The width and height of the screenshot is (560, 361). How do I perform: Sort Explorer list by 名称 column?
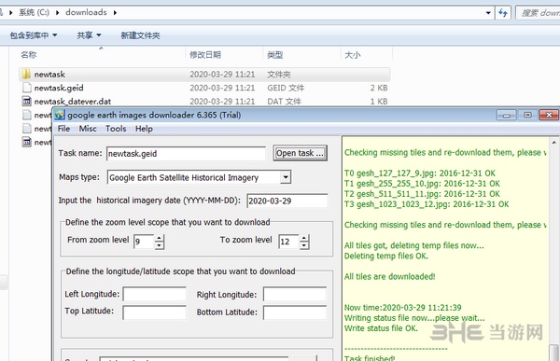[29, 55]
